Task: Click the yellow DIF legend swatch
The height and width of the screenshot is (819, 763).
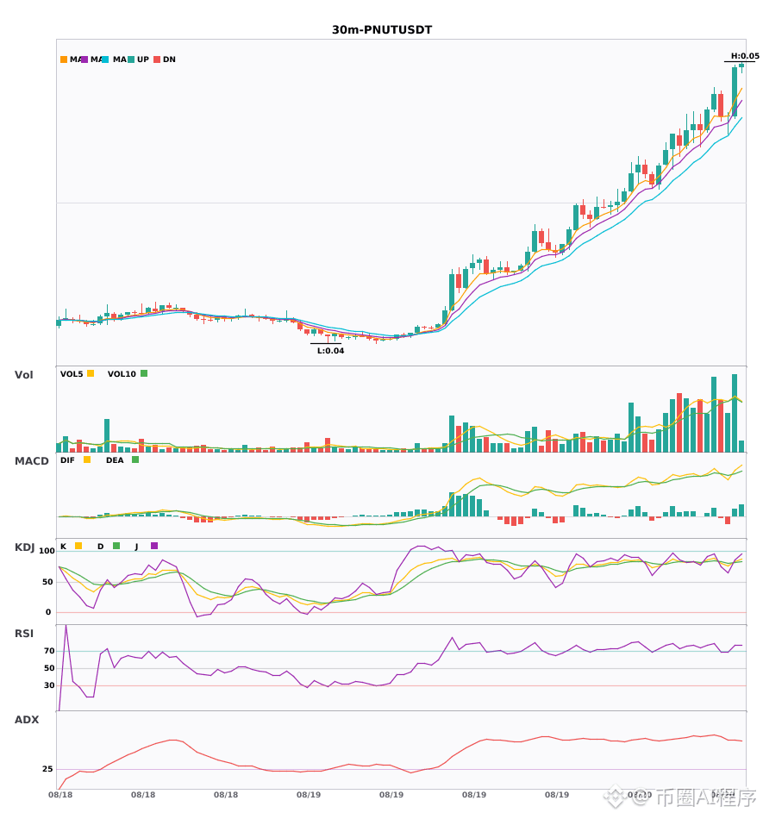Action: tap(87, 460)
